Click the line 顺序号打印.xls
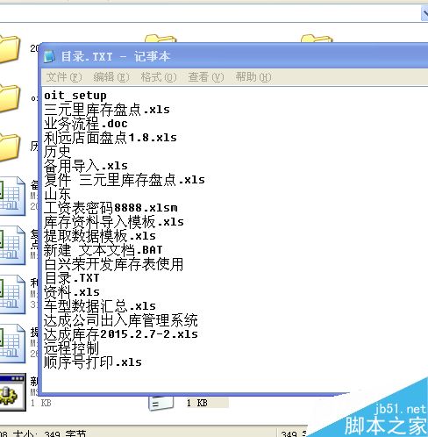428x437 pixels. click(93, 362)
